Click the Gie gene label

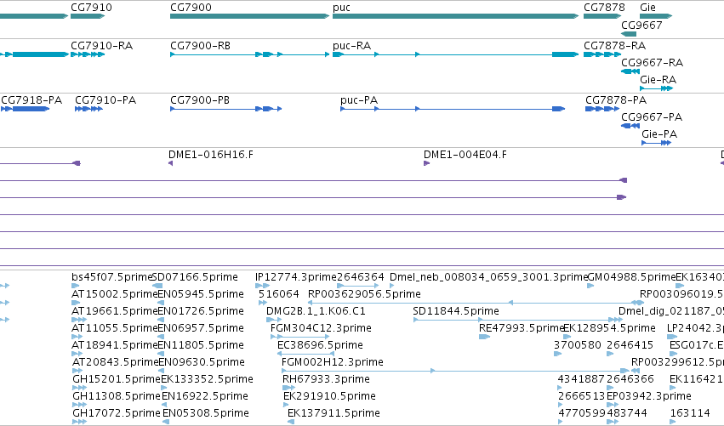pos(647,8)
